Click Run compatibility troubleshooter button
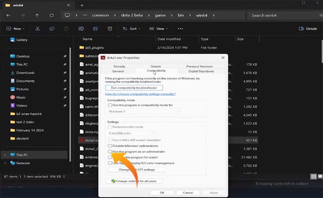The image size is (323, 198). click(134, 88)
